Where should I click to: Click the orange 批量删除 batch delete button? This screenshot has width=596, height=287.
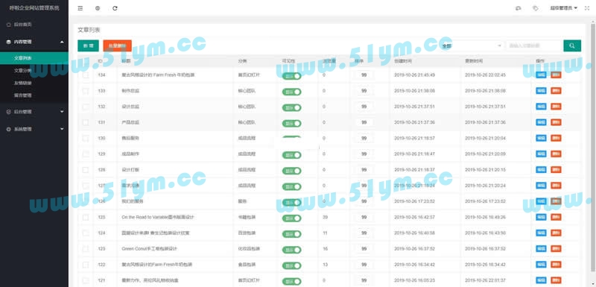click(118, 45)
